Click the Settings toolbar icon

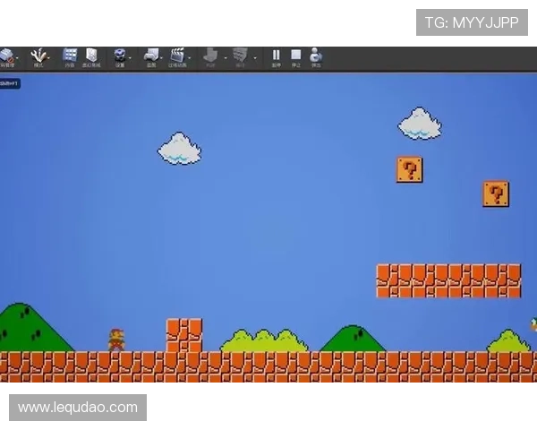coord(119,56)
